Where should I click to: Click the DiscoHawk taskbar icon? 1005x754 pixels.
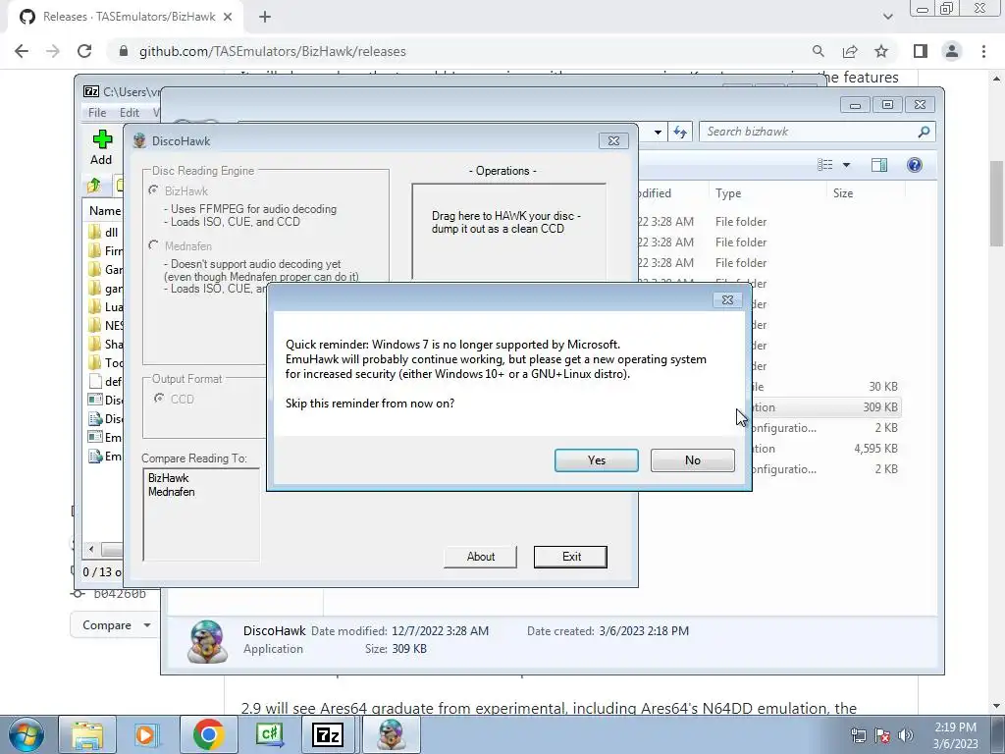[391, 735]
